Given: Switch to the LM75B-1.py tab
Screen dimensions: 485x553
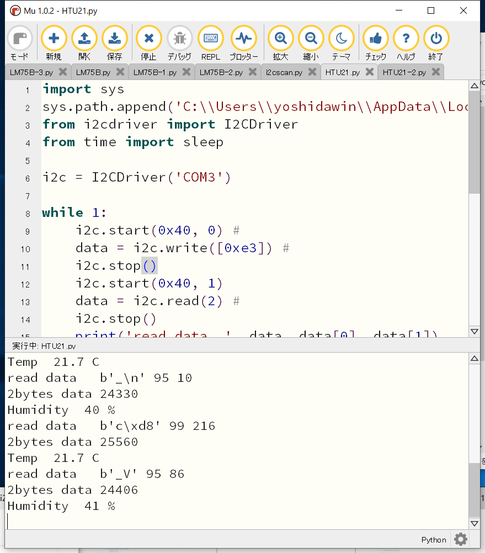Looking at the screenshot, I should (154, 72).
